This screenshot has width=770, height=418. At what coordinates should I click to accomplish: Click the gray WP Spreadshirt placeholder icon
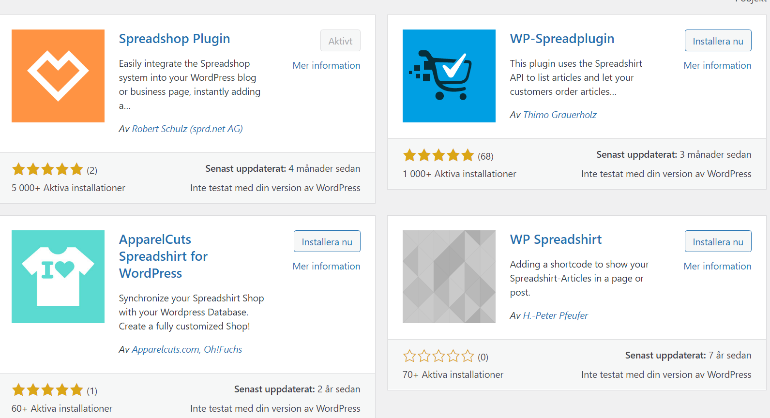point(449,277)
